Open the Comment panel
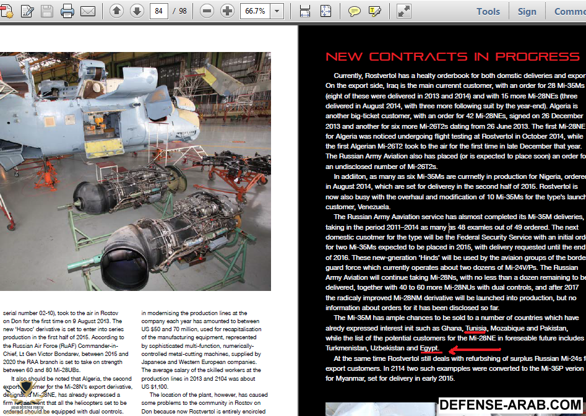 coord(569,11)
